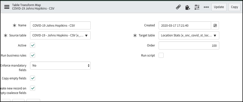Click the clipboard template icon

point(187,7)
